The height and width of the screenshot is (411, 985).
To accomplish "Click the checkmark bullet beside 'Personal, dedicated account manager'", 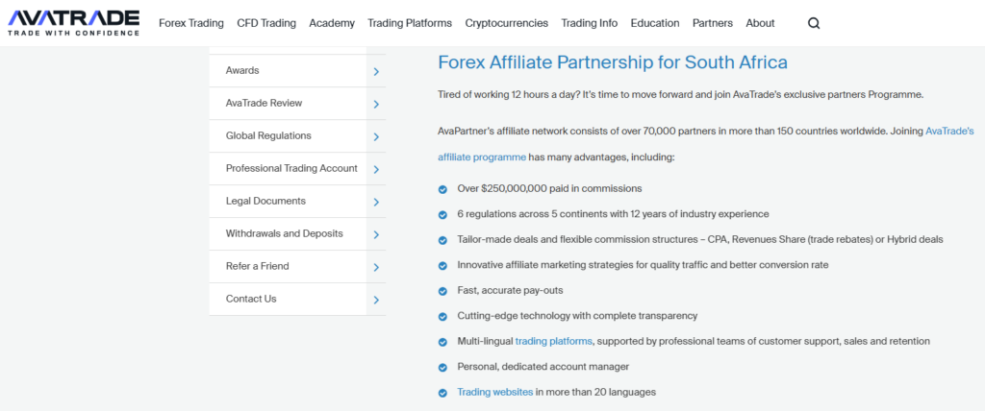I will pyautogui.click(x=442, y=367).
